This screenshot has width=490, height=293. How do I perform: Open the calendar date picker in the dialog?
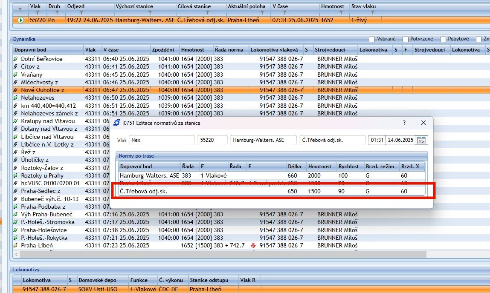pyautogui.click(x=421, y=141)
